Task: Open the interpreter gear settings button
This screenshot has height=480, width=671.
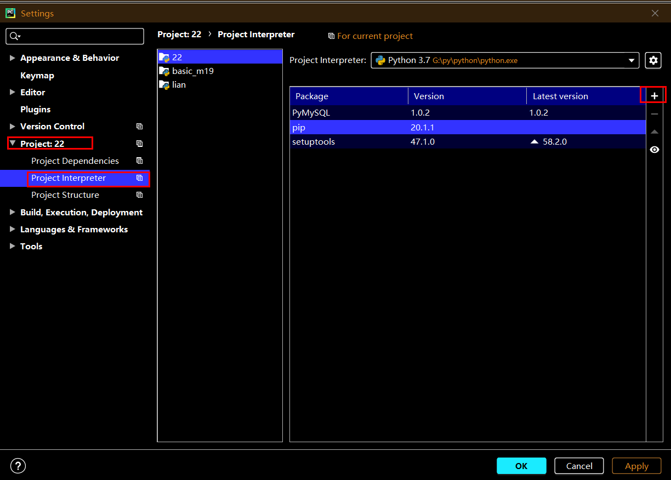Action: tap(653, 60)
